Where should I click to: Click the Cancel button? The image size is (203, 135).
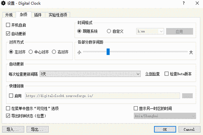tap(189, 129)
